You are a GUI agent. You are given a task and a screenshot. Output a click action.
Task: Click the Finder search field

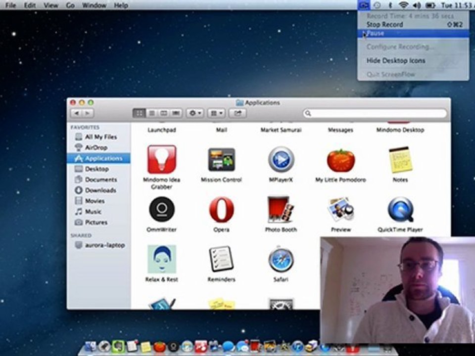375,113
